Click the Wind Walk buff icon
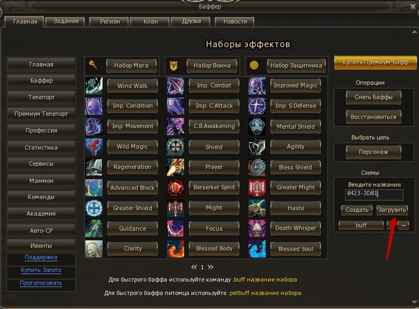Screen dimensions: 419x309 (x=94, y=85)
